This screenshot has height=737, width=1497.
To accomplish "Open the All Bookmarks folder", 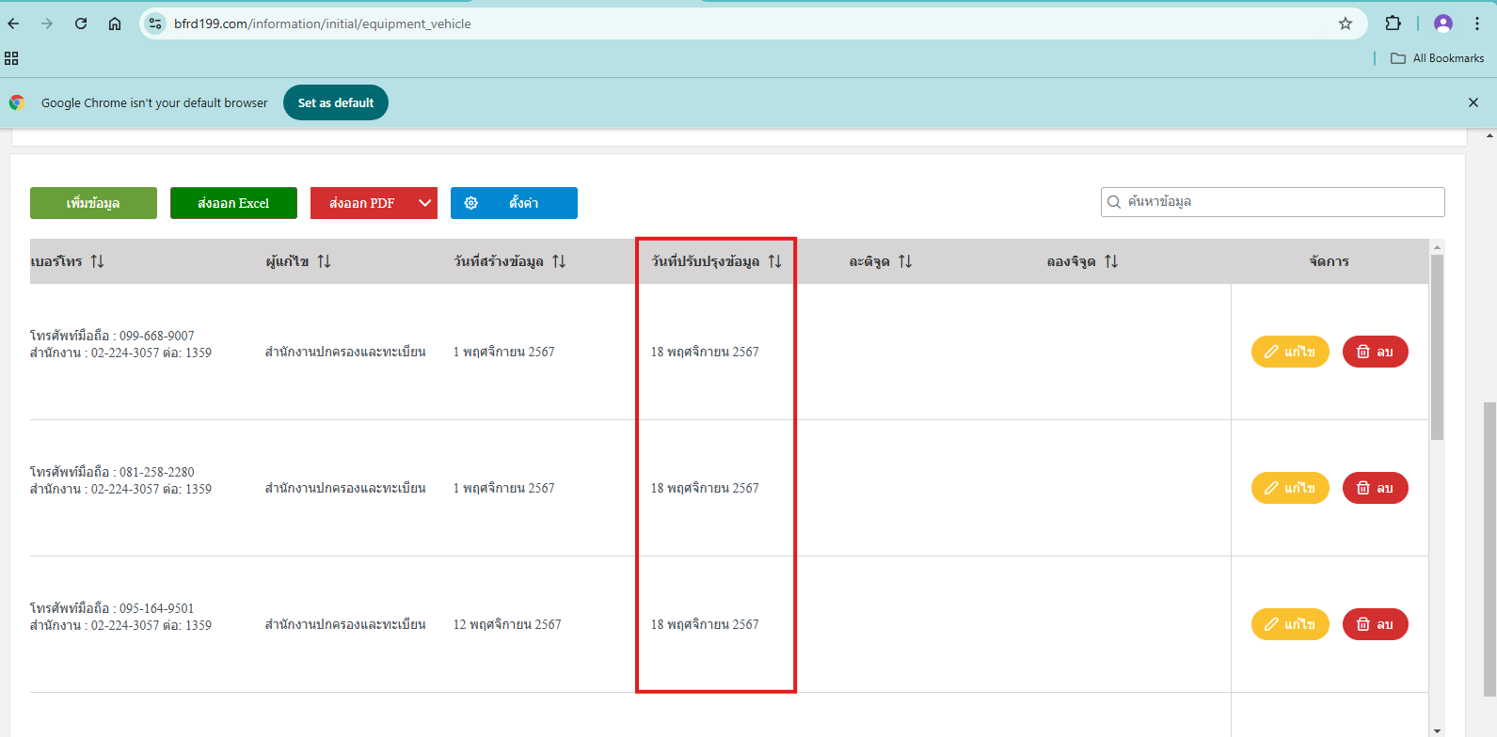I will click(x=1438, y=58).
